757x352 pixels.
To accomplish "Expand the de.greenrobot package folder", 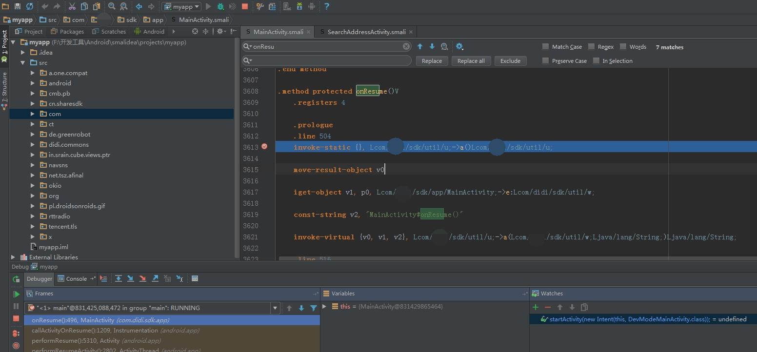I will pyautogui.click(x=33, y=135).
